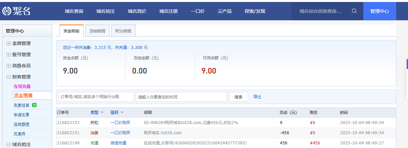This screenshot has width=408, height=148.
Task: Click the query time input field
Action: (x=181, y=97)
